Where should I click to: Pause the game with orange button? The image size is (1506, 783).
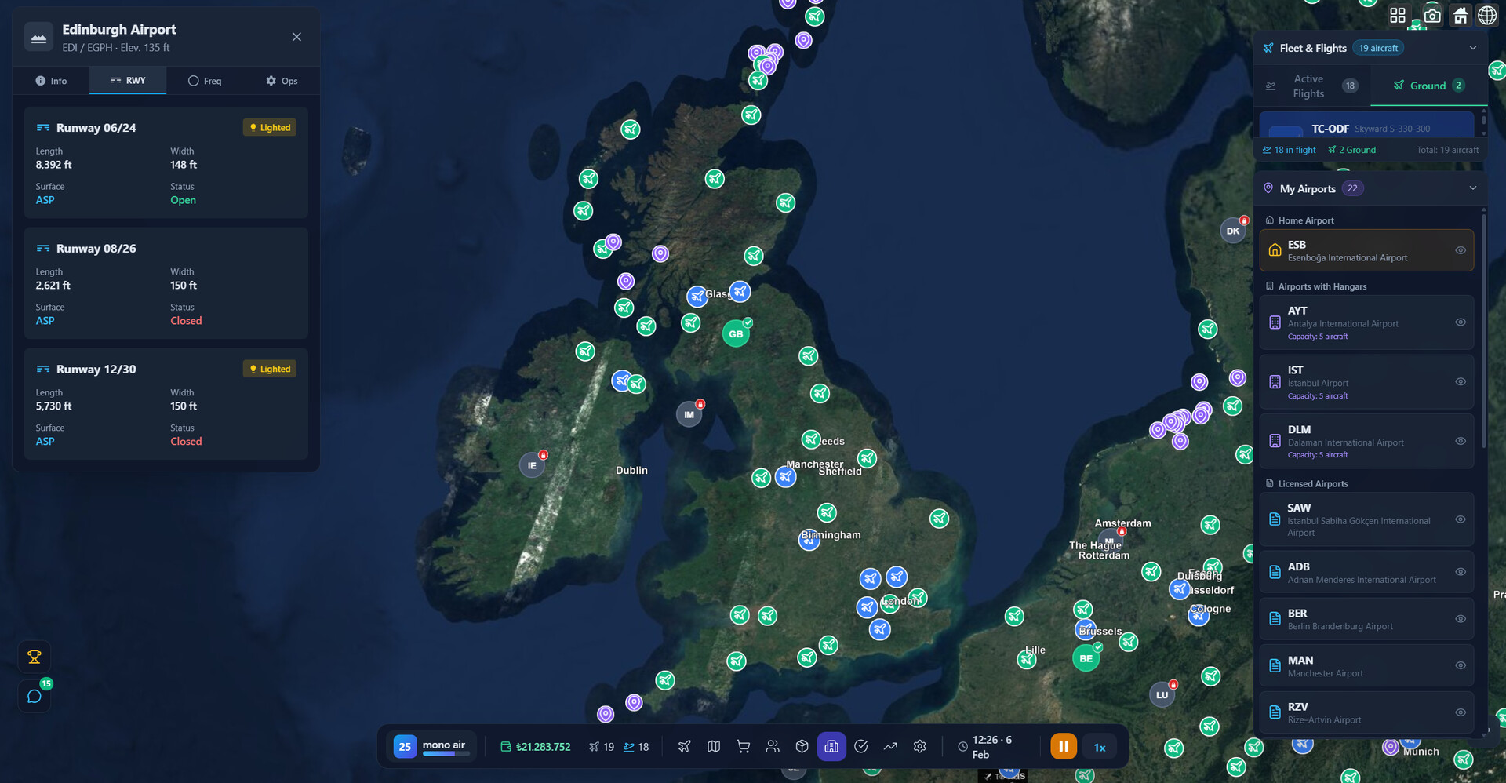[1064, 746]
